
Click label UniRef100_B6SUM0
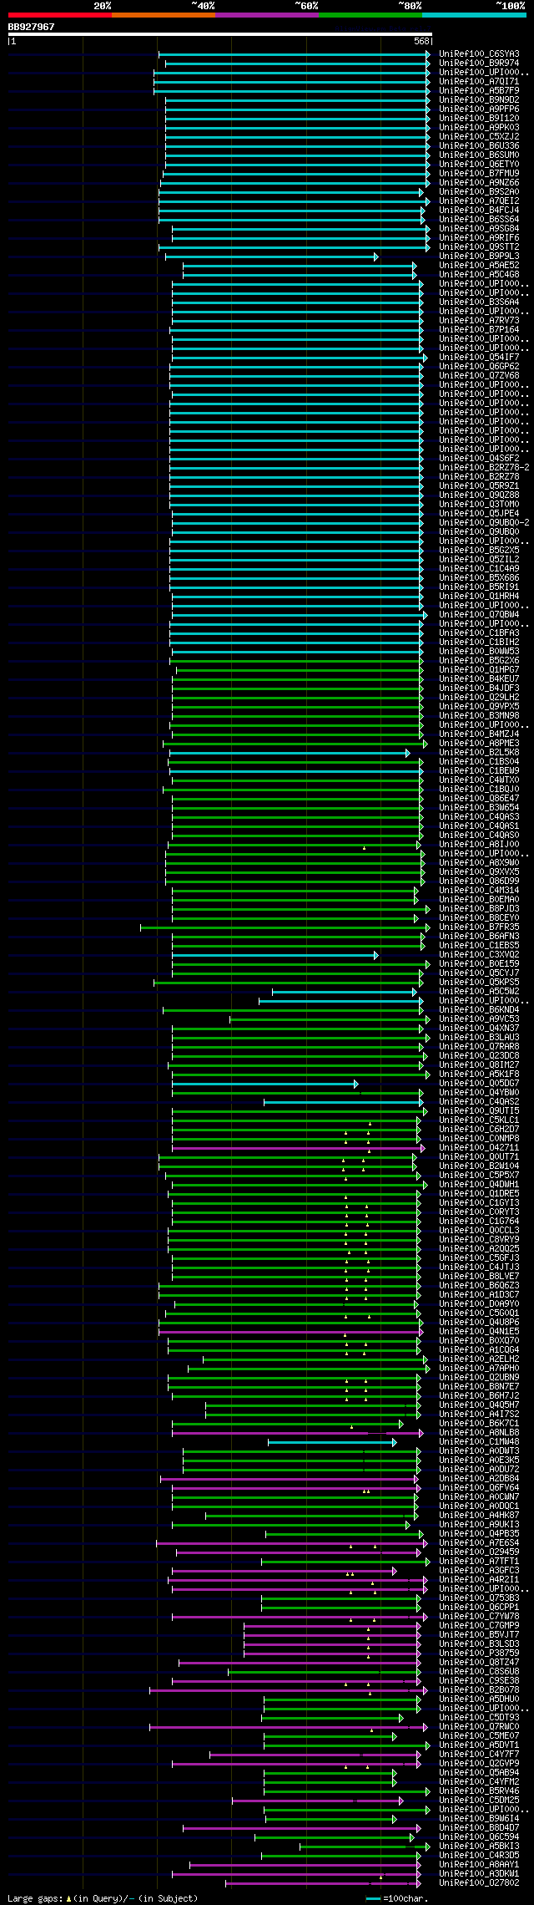[x=479, y=155]
